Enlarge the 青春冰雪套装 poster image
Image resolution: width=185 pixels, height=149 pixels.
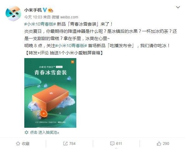tap(50, 93)
